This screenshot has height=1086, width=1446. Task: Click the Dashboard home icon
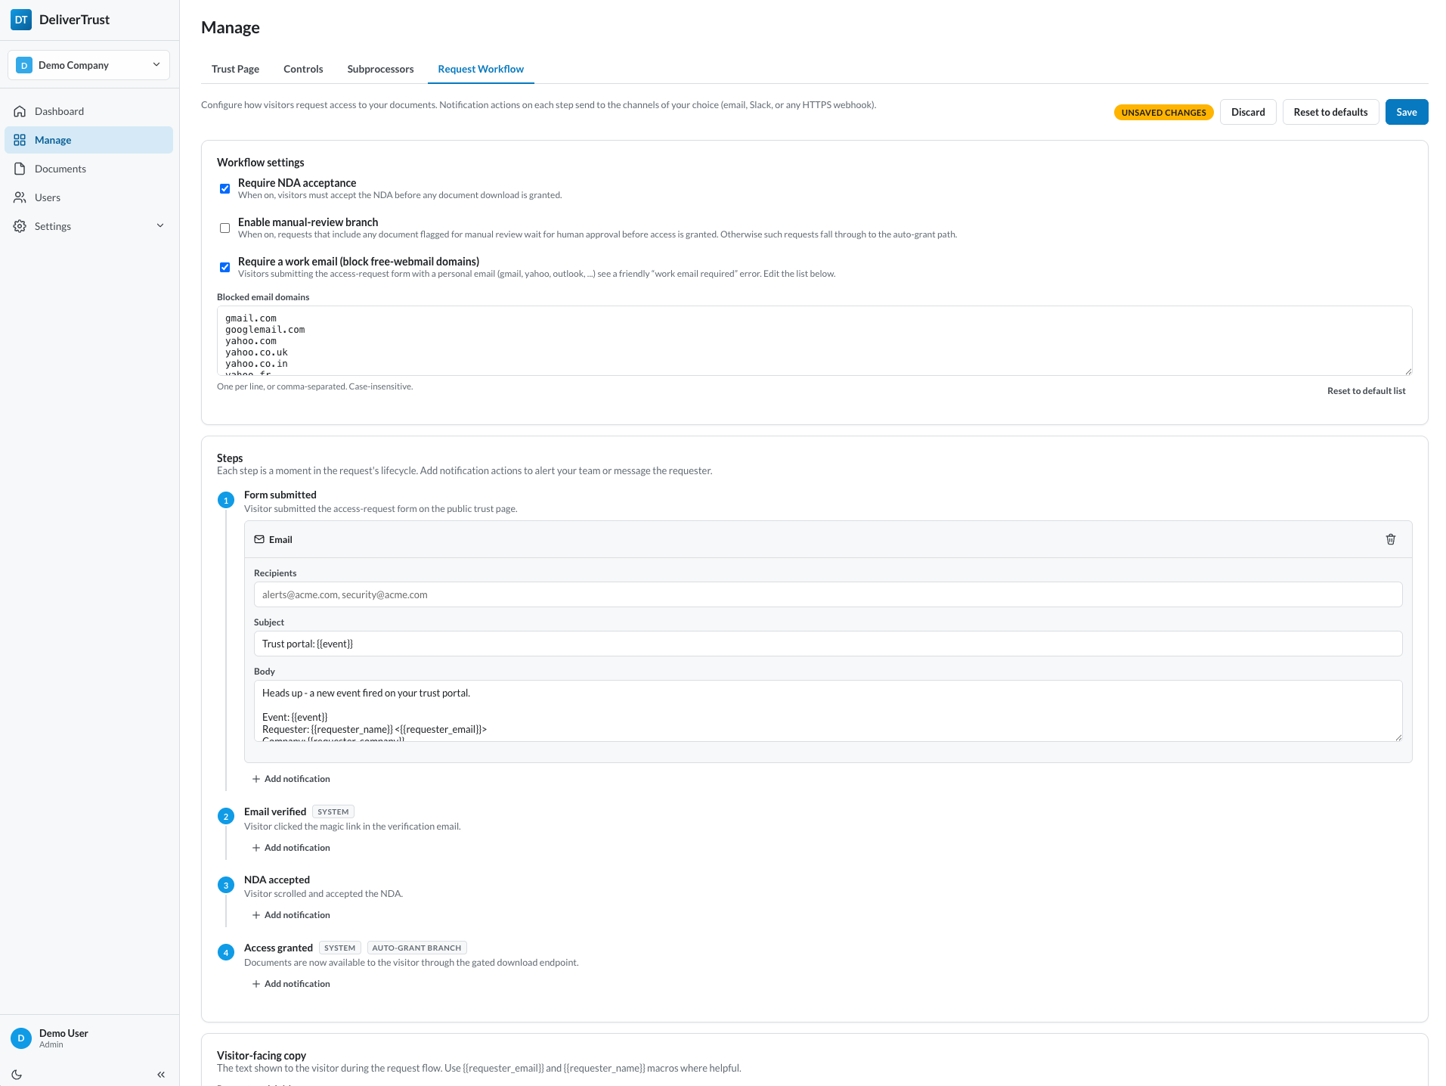click(20, 111)
